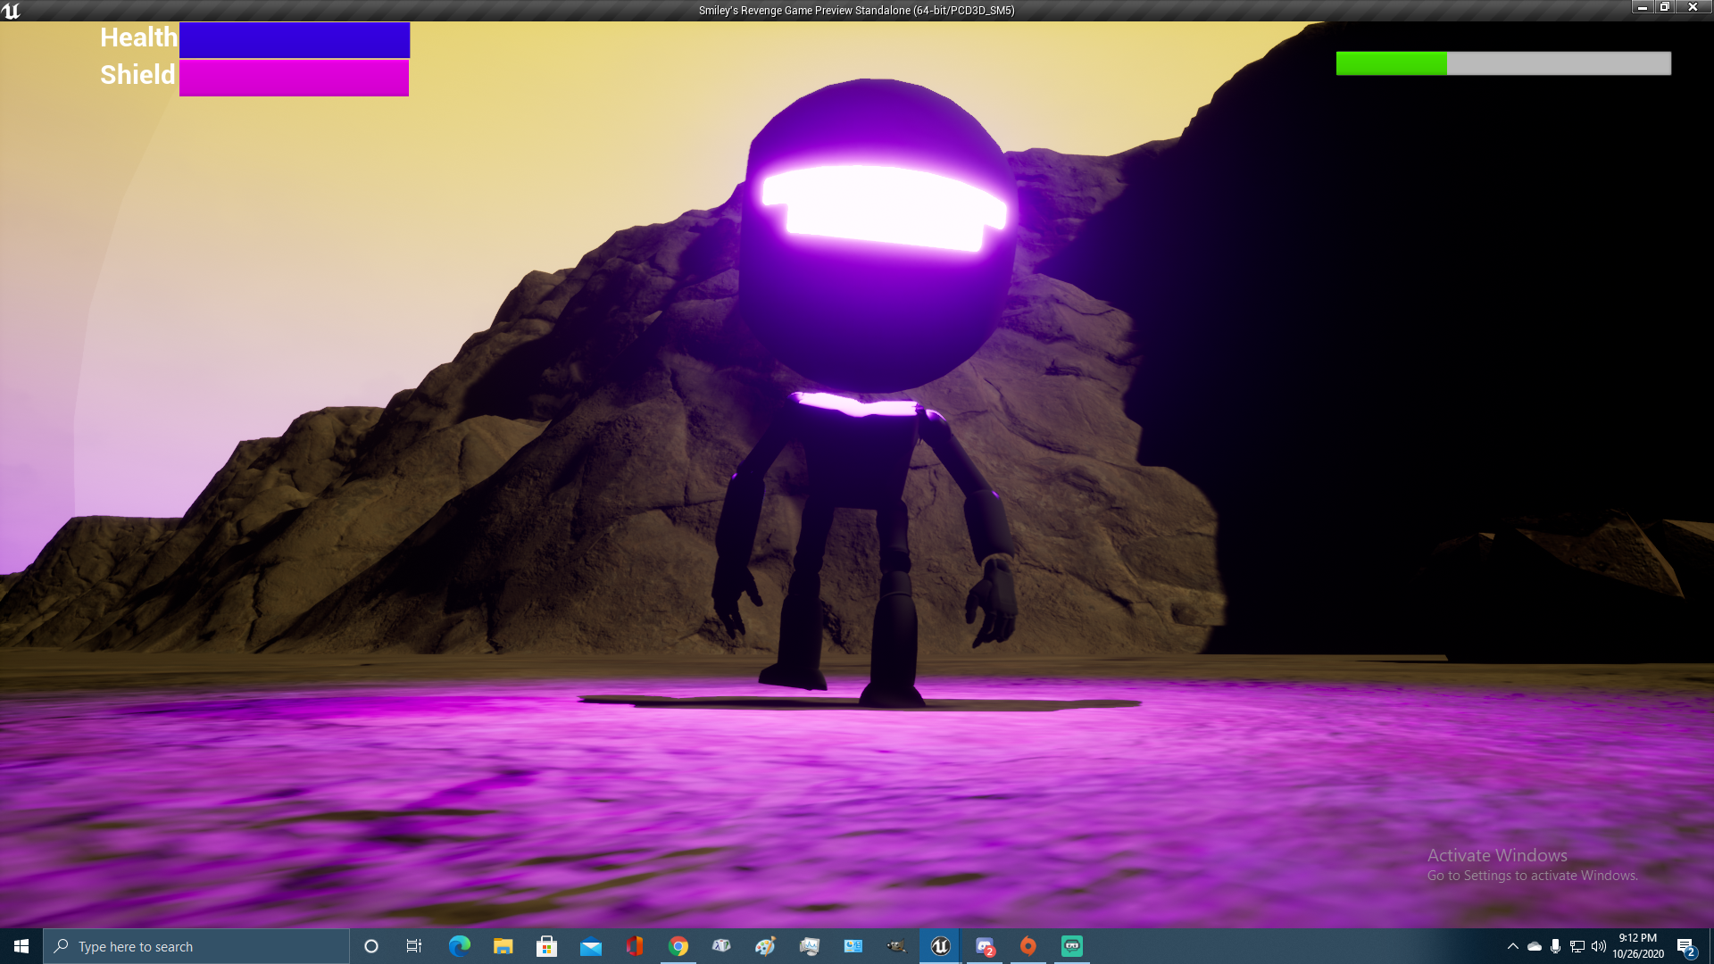The height and width of the screenshot is (964, 1714).
Task: Open Microsoft Edge from the taskbar
Action: pos(458,946)
